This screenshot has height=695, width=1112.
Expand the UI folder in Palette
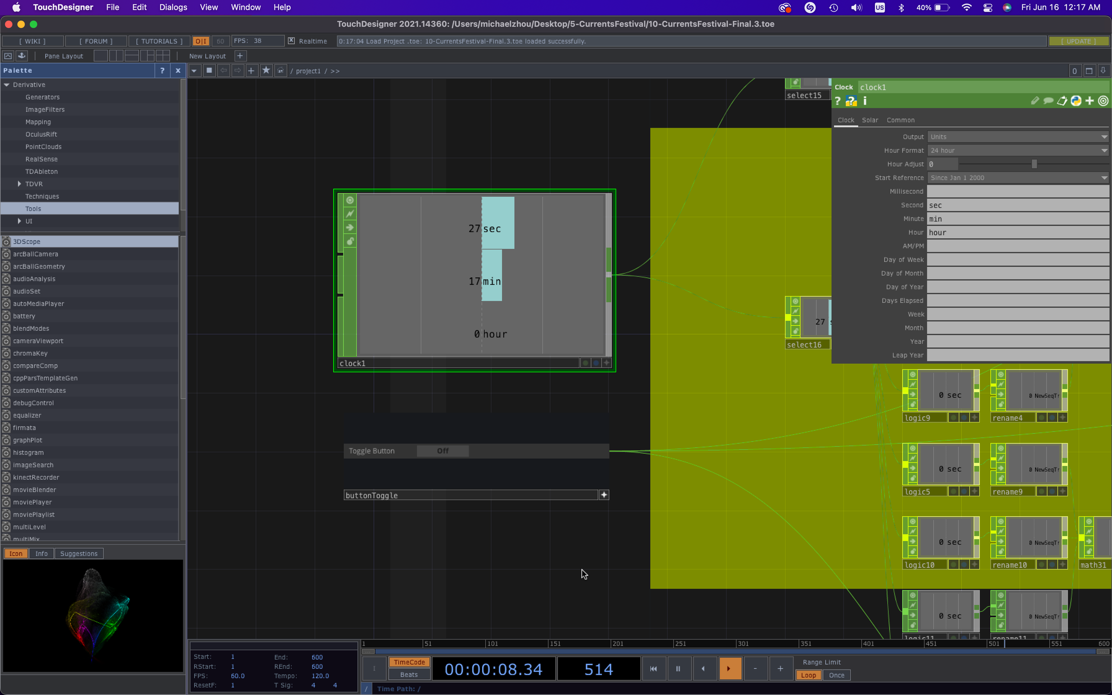tap(19, 221)
